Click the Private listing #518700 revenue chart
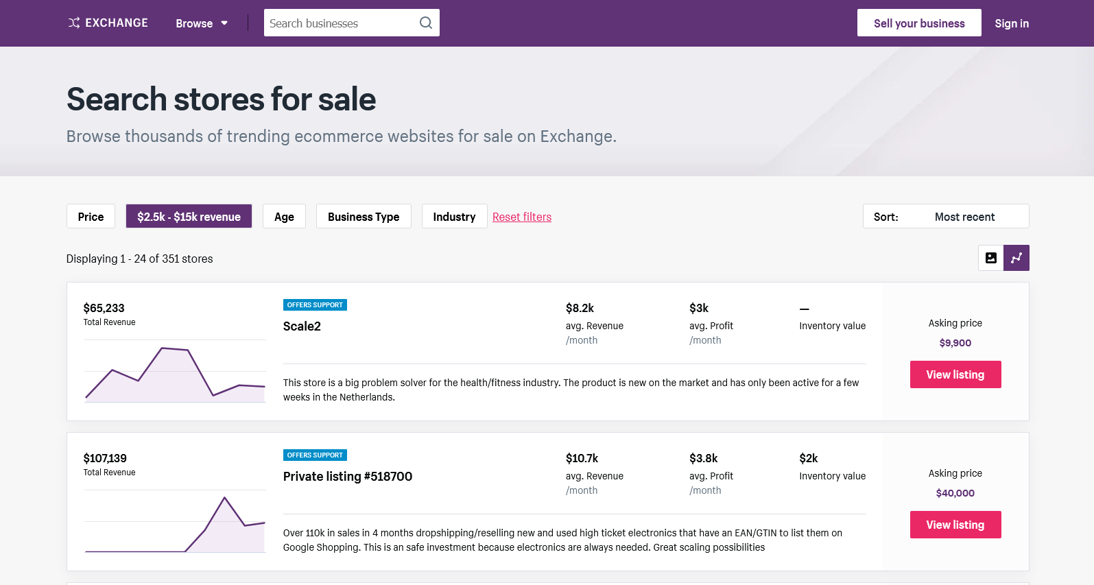1094x585 pixels. coord(175,523)
